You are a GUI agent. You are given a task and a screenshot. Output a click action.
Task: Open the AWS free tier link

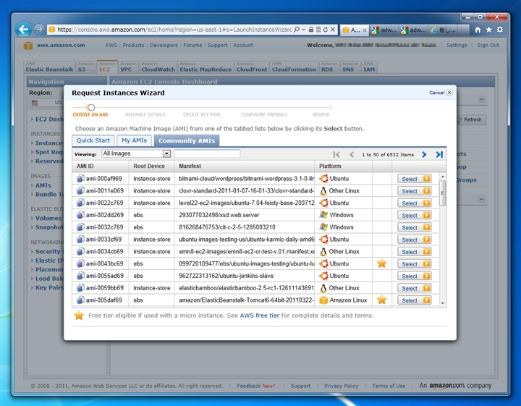pos(260,316)
